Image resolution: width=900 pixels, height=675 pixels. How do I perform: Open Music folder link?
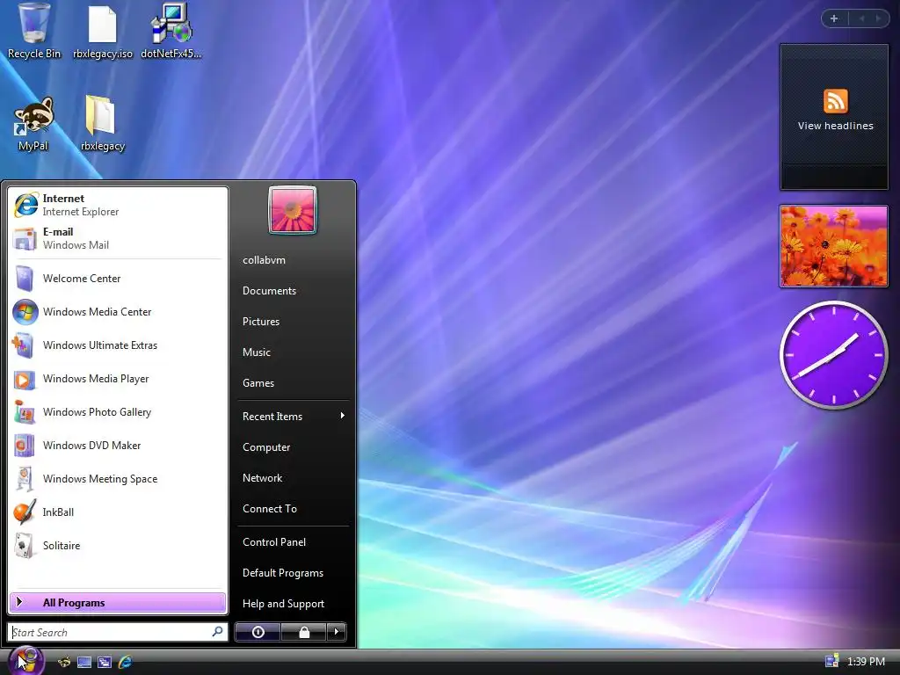tap(256, 352)
